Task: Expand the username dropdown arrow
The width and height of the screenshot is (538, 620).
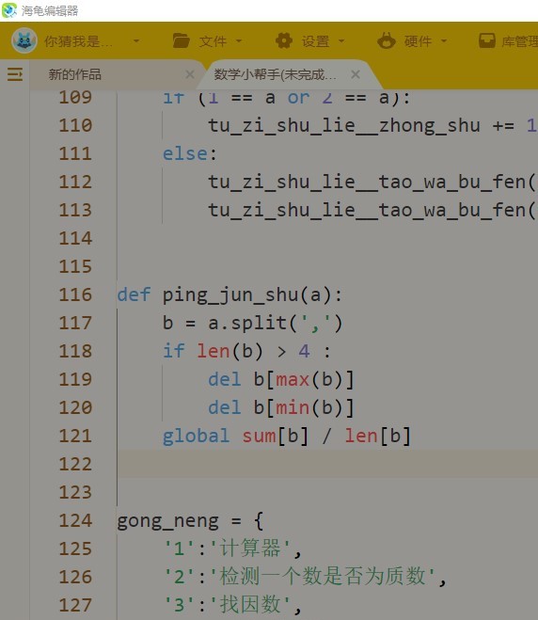Action: pyautogui.click(x=136, y=40)
